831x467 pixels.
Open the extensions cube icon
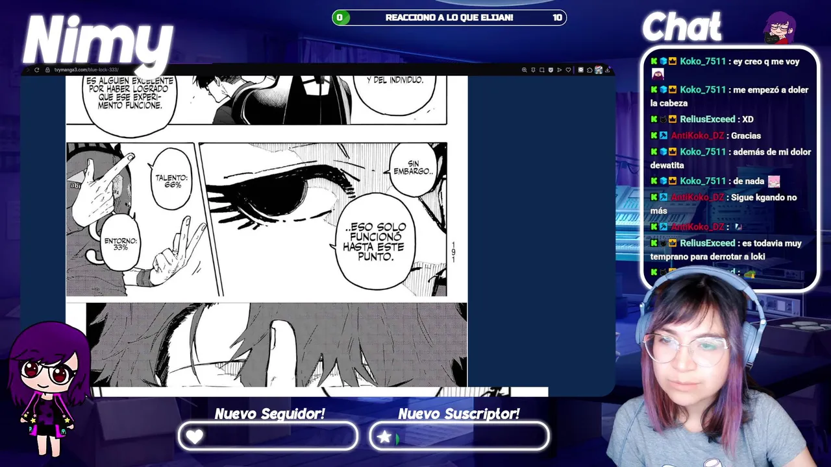pyautogui.click(x=589, y=70)
